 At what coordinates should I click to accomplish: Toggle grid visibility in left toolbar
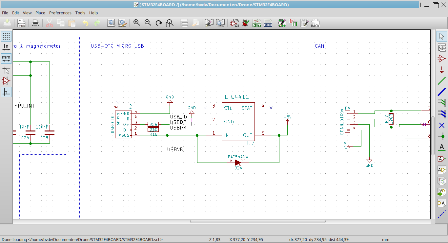[6, 36]
